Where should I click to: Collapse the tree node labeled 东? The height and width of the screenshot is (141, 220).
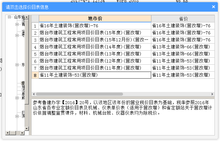coord(17,65)
